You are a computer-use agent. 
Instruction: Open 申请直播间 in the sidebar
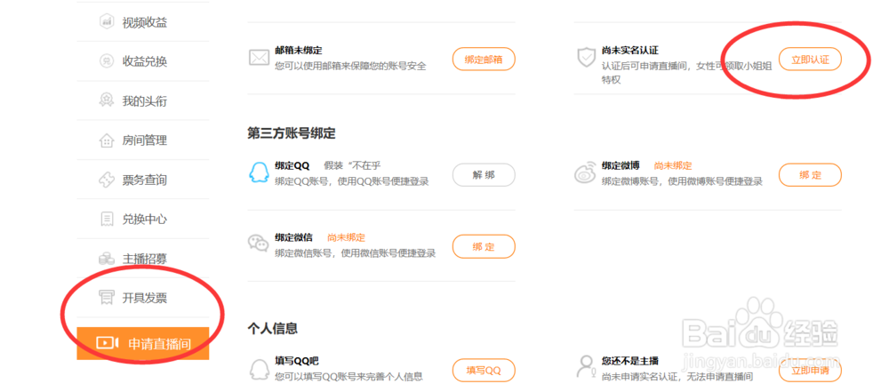(143, 343)
